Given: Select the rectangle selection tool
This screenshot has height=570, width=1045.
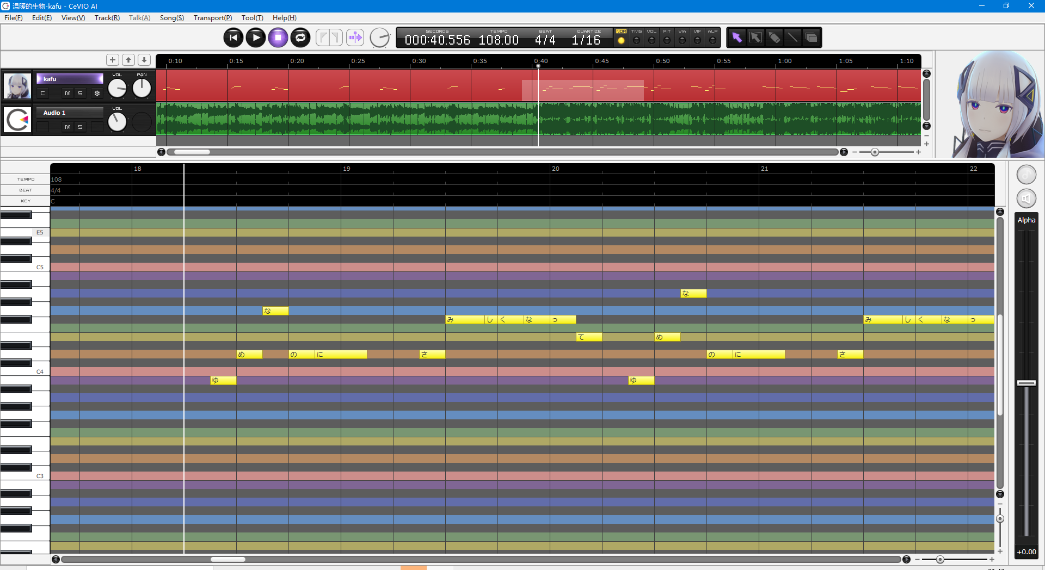Looking at the screenshot, I should (756, 37).
